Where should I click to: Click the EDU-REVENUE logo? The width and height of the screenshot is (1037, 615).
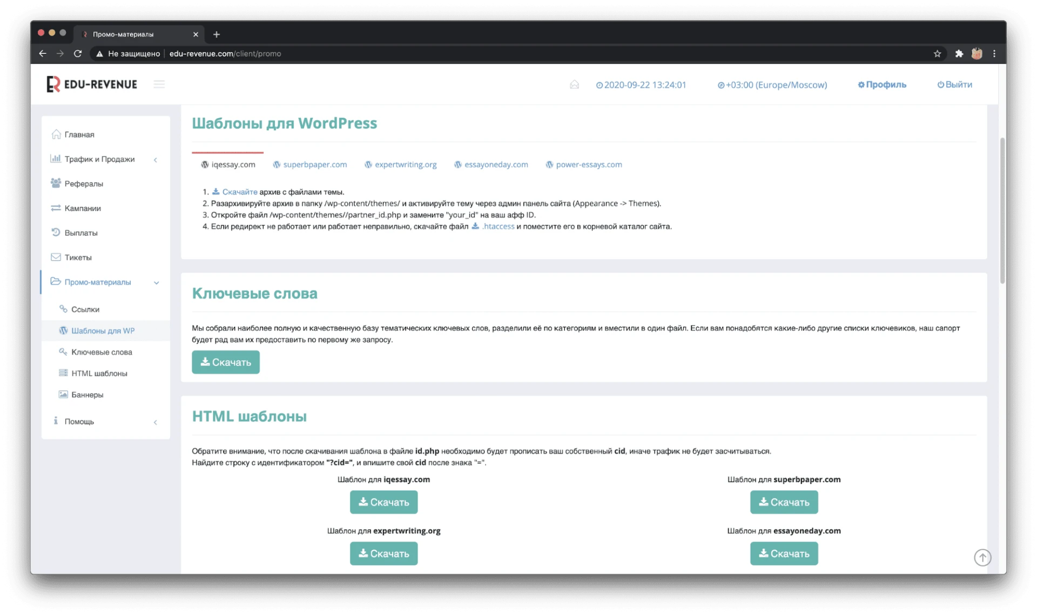pos(92,84)
